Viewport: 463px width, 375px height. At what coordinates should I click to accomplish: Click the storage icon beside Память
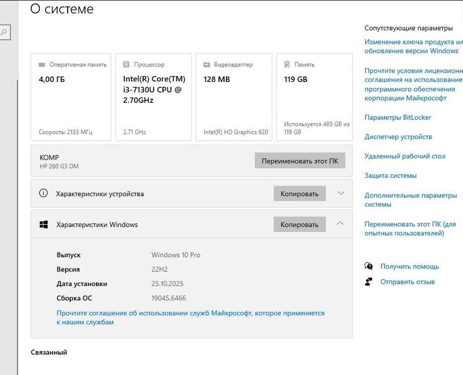coord(287,64)
